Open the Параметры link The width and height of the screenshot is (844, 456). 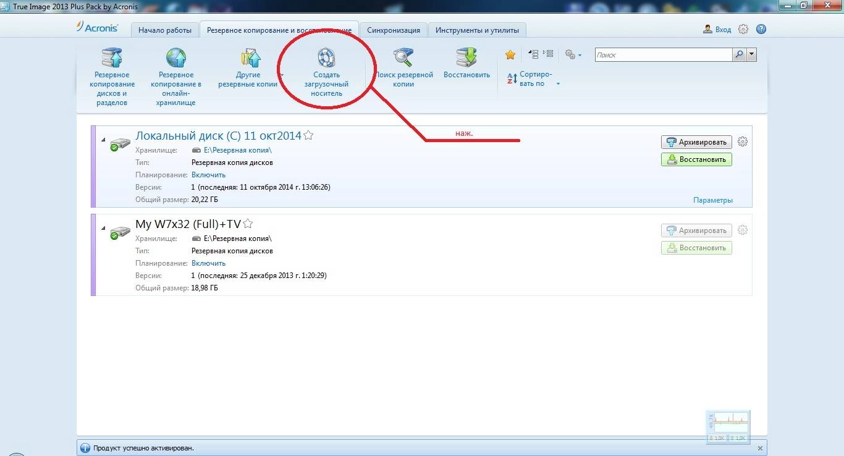[713, 200]
